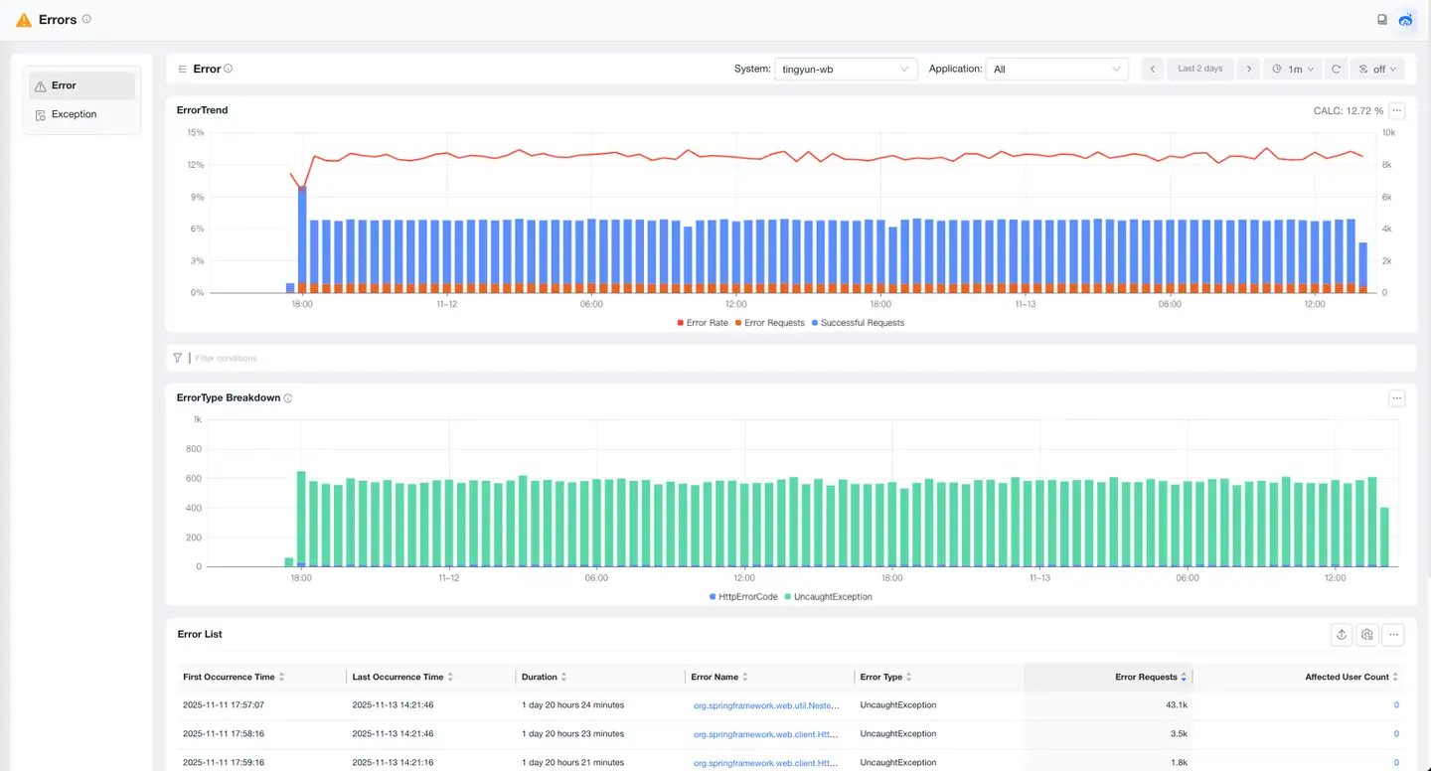The image size is (1431, 771).
Task: Open the documentation book icon at top right
Action: [x=1382, y=20]
